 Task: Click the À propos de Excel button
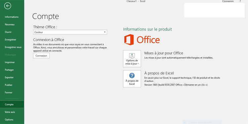(132, 79)
